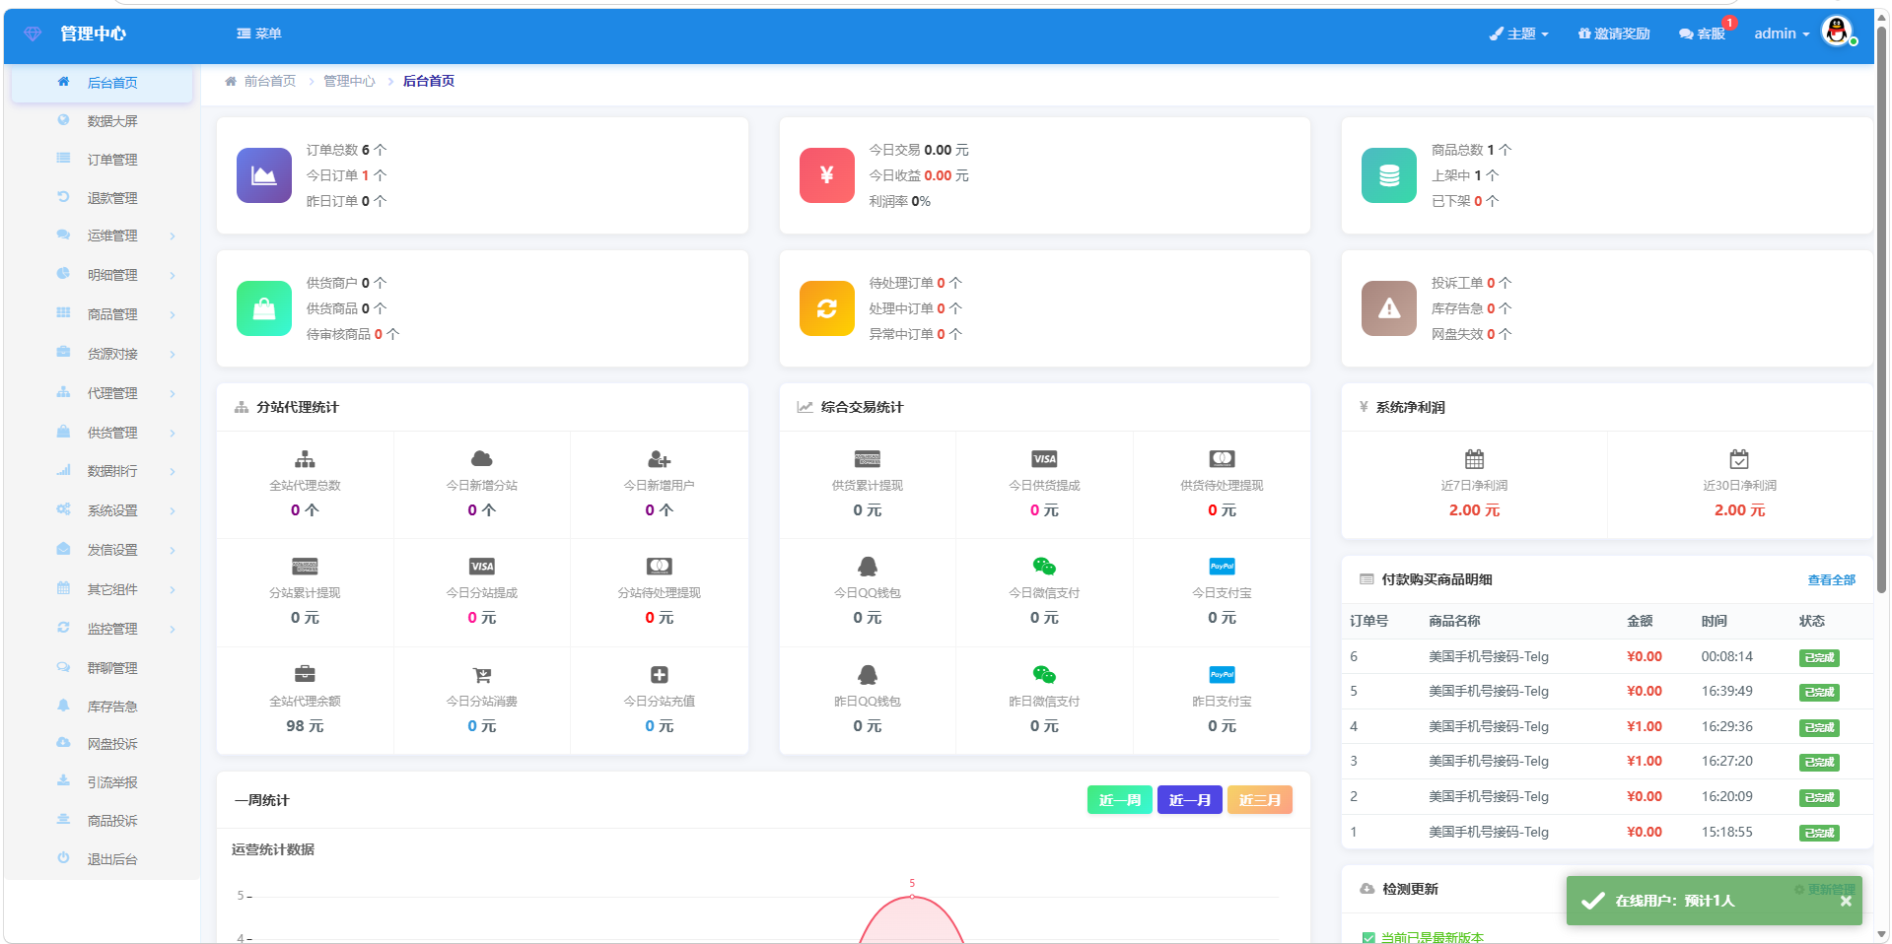Expand the 运维管理 sidebar menu
Screen dimensions: 1892x944
[102, 236]
